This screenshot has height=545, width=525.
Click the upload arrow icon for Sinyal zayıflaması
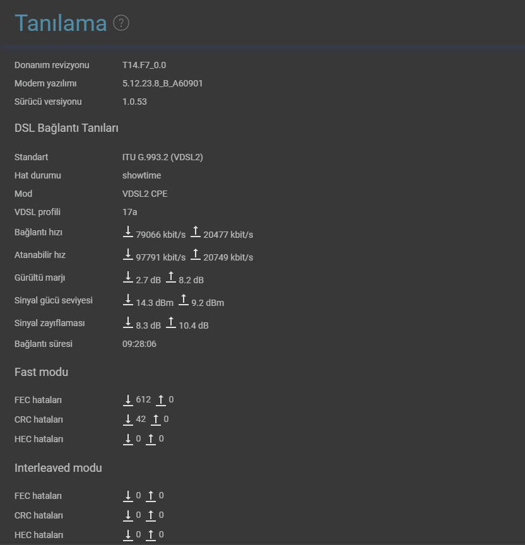click(x=170, y=323)
